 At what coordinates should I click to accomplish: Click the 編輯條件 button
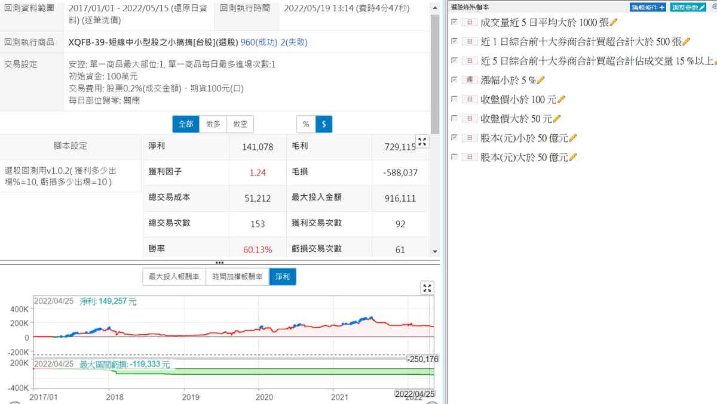(x=648, y=7)
